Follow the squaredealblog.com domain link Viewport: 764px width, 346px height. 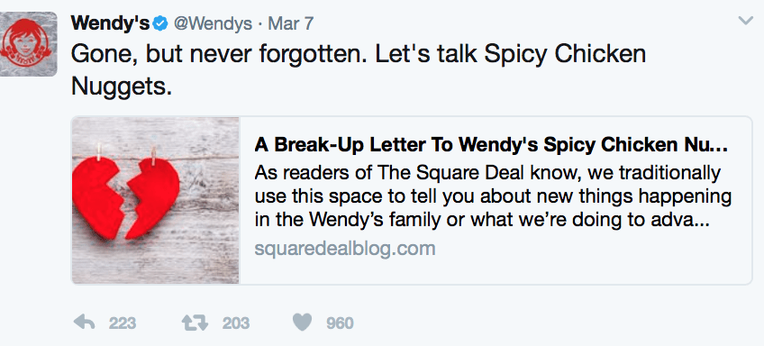click(345, 249)
